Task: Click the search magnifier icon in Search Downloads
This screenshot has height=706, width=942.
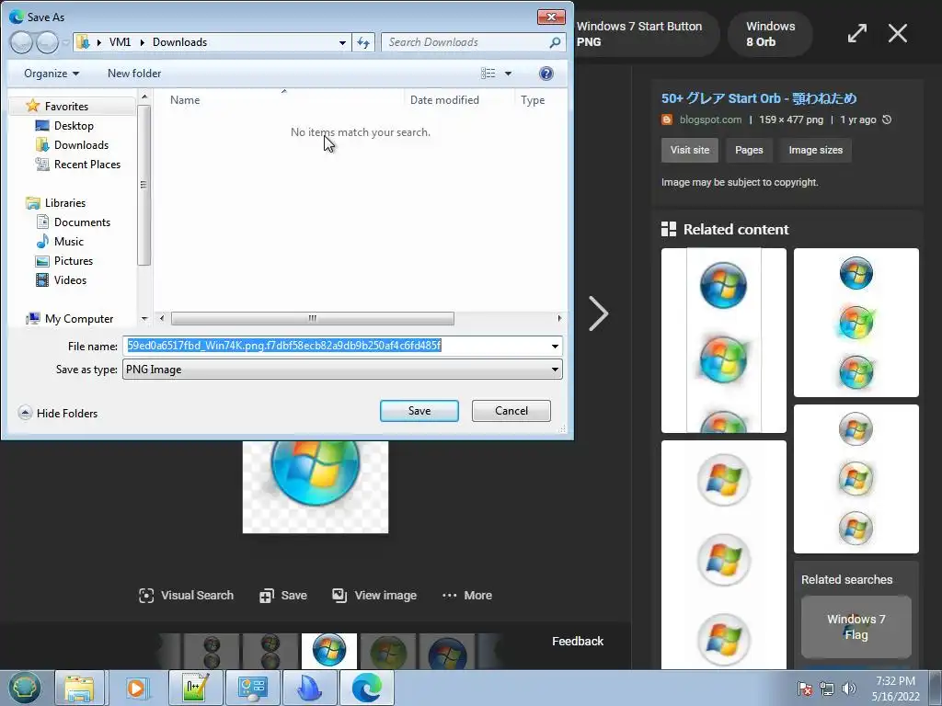Action: tap(555, 42)
